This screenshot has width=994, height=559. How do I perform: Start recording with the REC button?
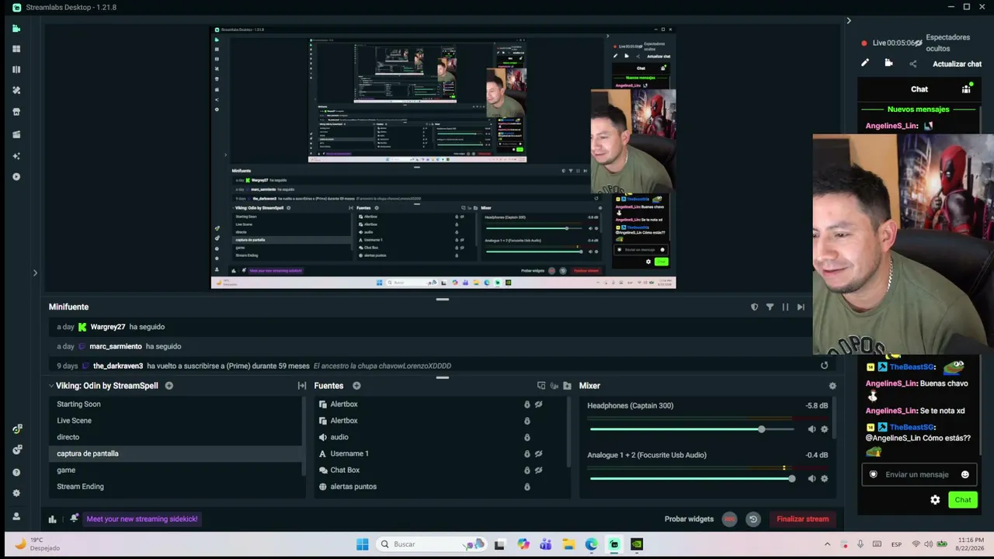click(x=729, y=519)
